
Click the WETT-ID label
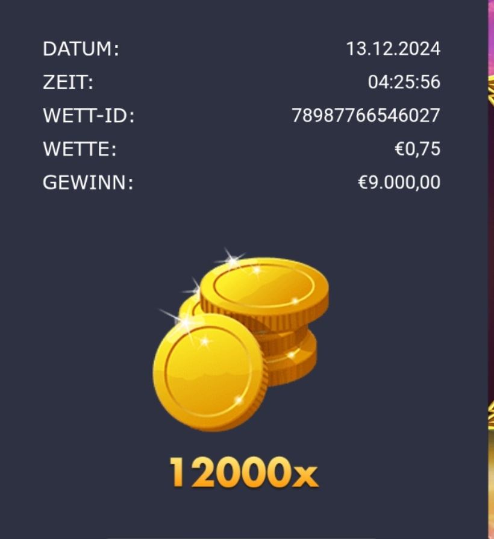click(x=89, y=116)
